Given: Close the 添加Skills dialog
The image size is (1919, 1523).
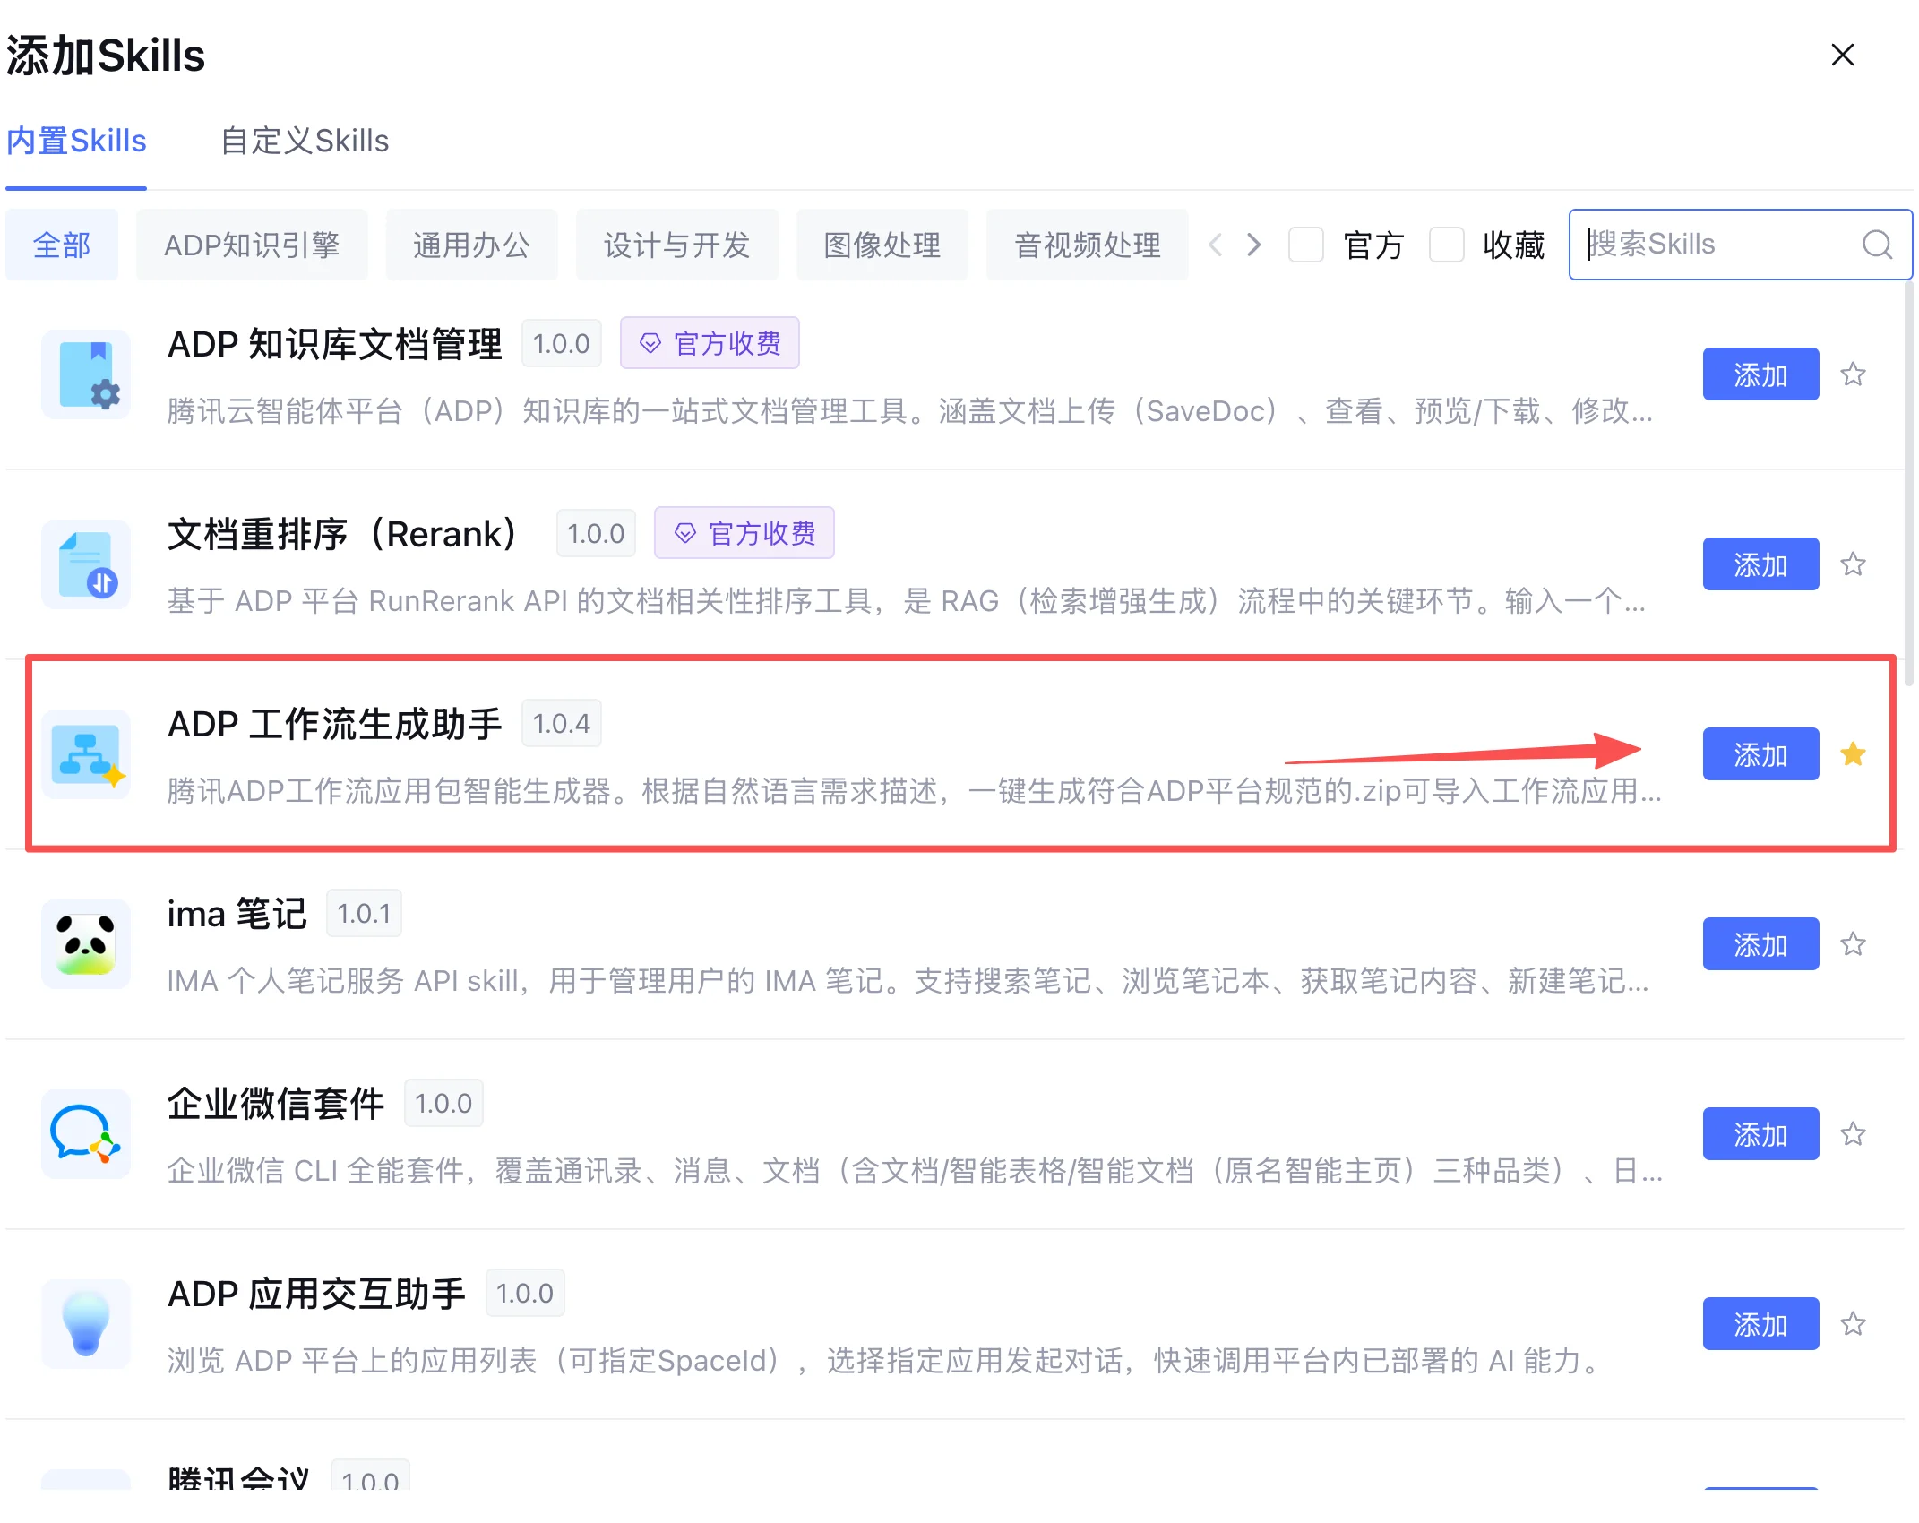Looking at the screenshot, I should click(1842, 56).
